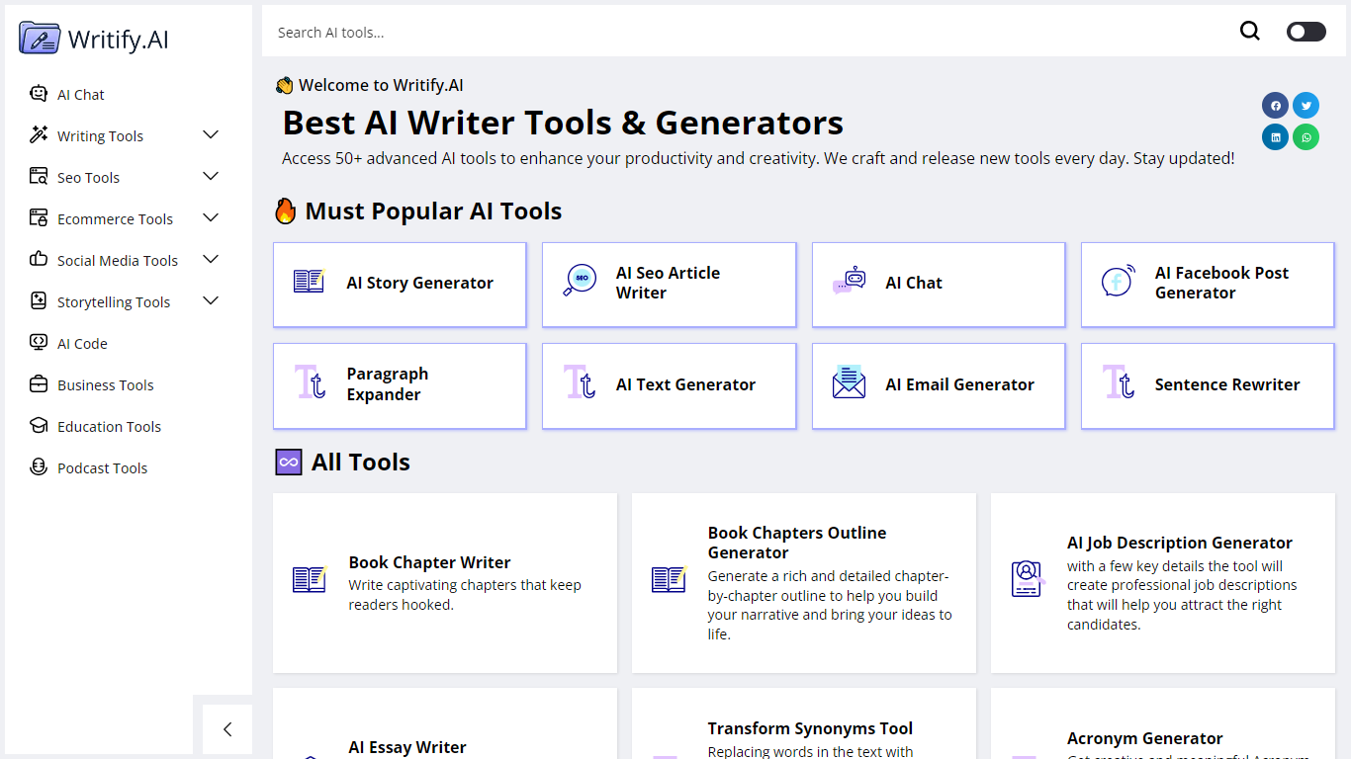Expand the Writing Tools submenu chevron
The image size is (1351, 759).
[x=211, y=134]
